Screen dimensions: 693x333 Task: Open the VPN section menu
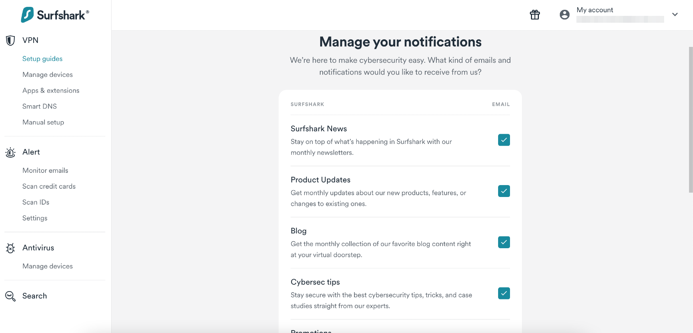(30, 40)
